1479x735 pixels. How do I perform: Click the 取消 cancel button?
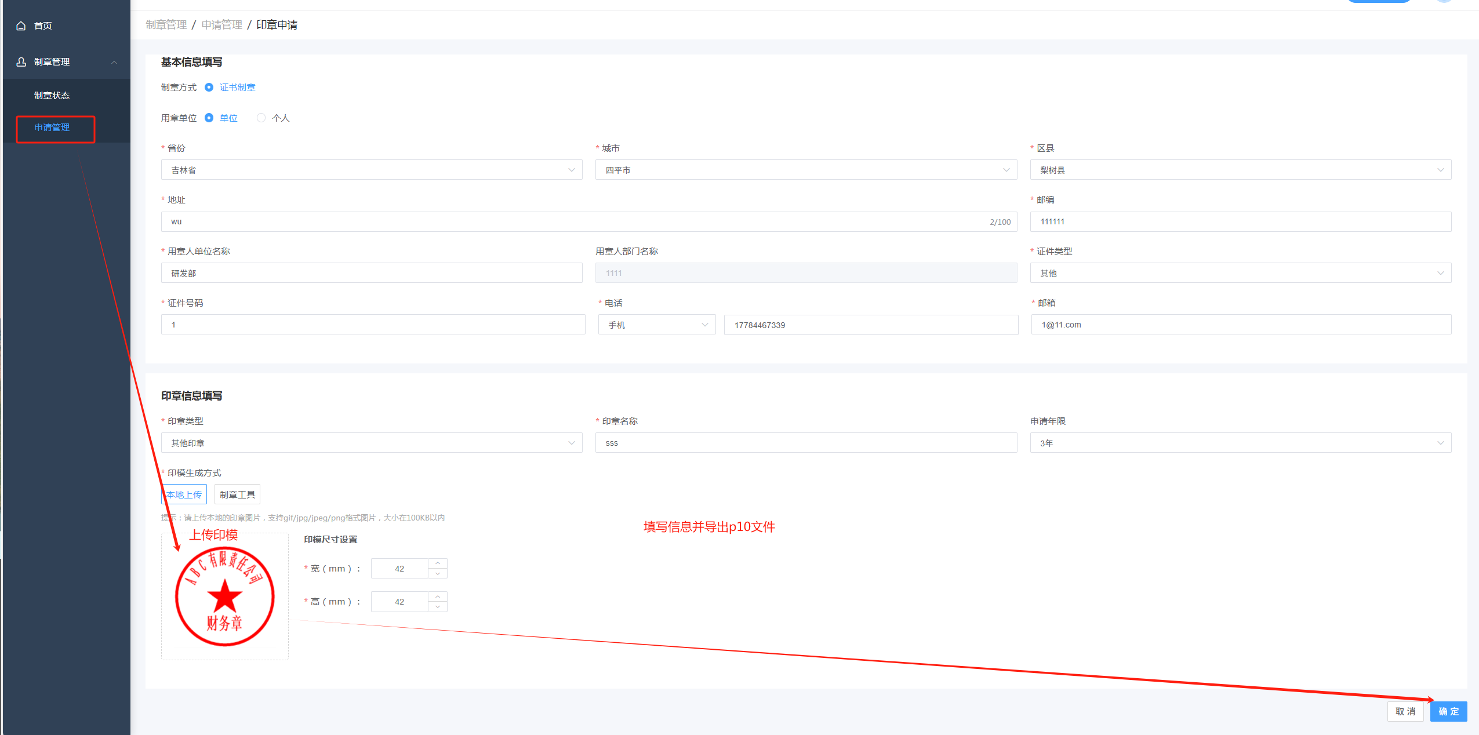[x=1405, y=711]
